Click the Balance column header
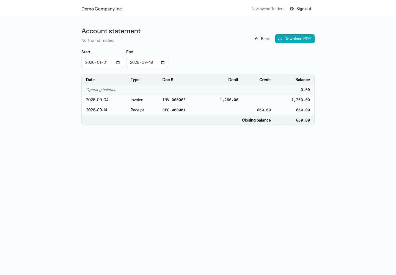 302,80
